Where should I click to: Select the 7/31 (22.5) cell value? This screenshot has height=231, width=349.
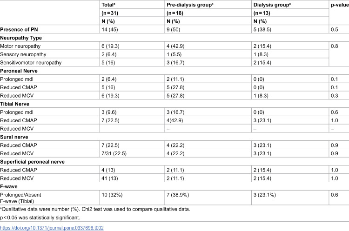click(114, 153)
